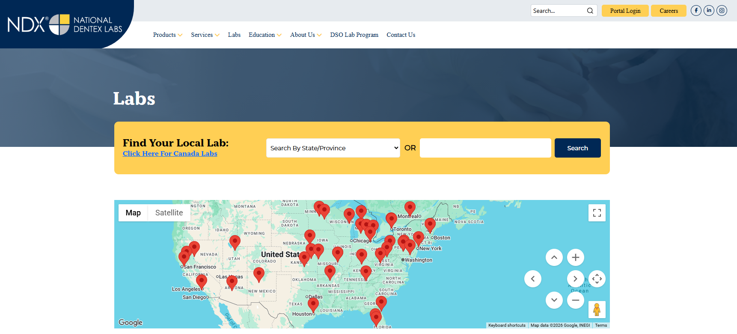Open the Search By State/Province dropdown

click(333, 148)
